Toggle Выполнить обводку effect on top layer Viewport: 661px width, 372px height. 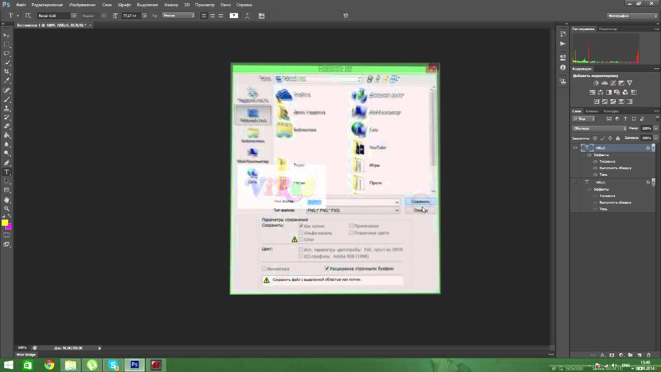[x=595, y=168]
